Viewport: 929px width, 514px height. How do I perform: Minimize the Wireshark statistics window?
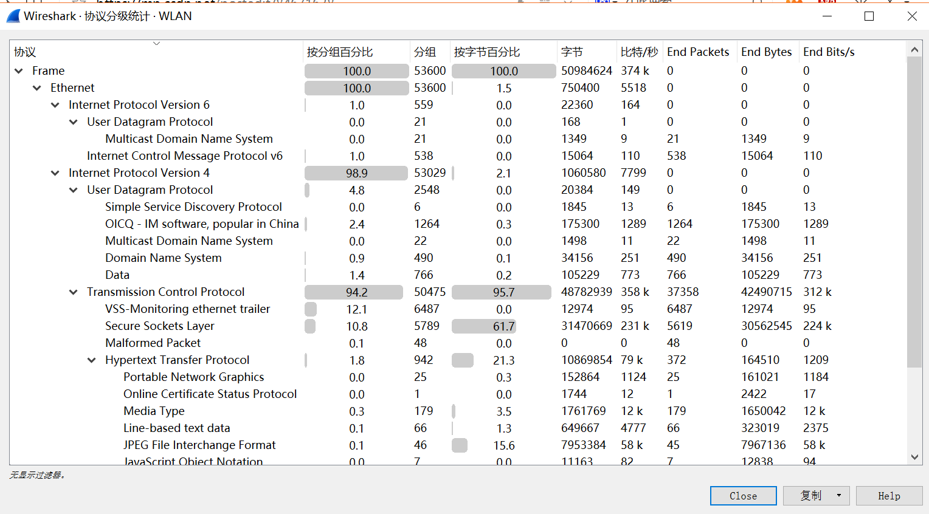pos(827,16)
